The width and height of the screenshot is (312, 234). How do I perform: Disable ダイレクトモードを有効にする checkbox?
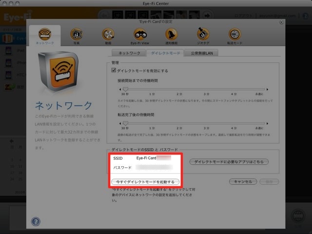pyautogui.click(x=114, y=70)
